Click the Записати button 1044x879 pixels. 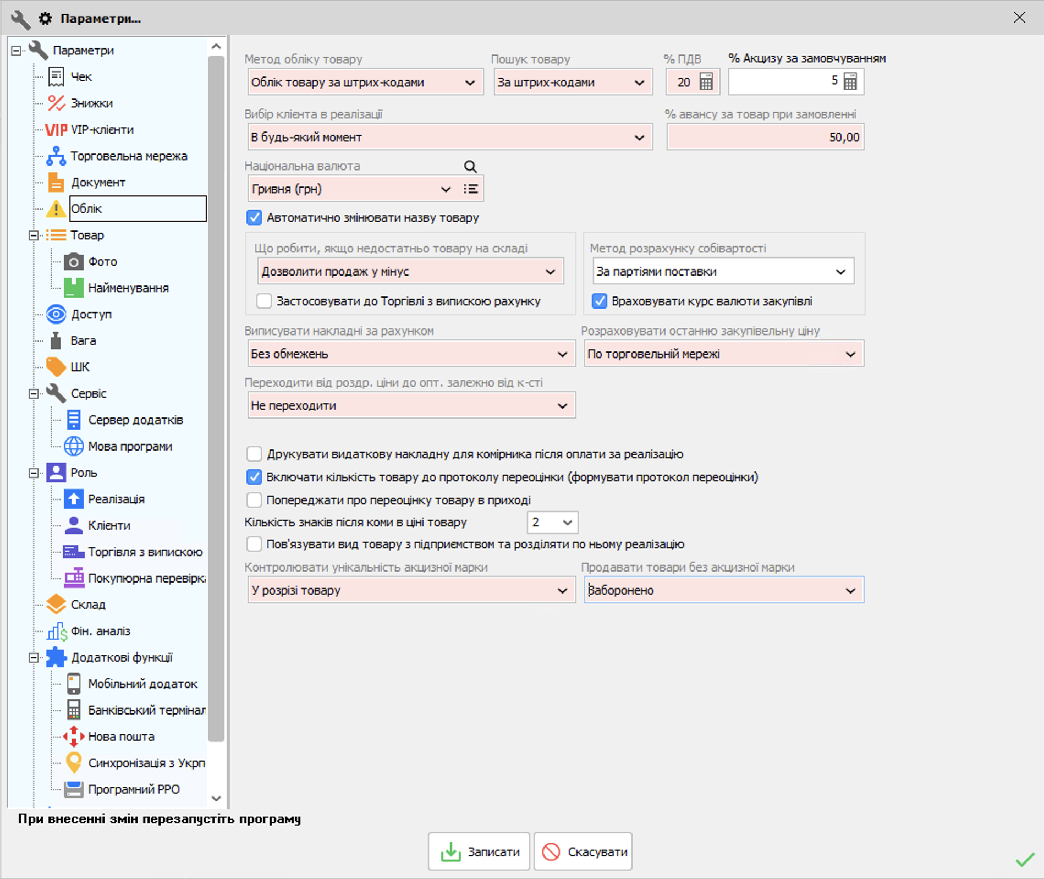click(479, 851)
